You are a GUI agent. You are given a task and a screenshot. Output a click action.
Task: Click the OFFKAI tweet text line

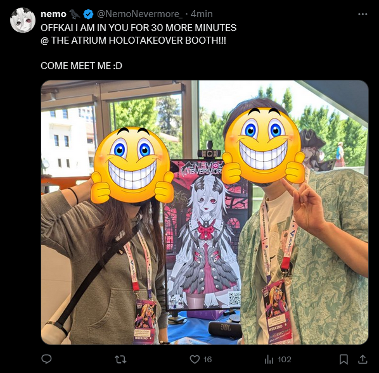click(139, 28)
